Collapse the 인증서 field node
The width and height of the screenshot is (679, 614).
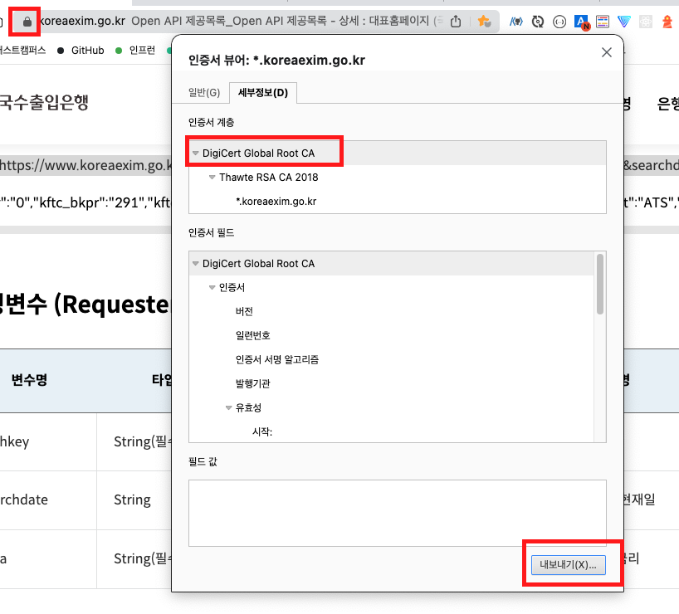point(212,288)
